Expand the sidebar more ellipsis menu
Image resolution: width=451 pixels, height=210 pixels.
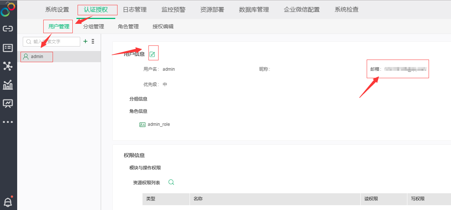8,122
